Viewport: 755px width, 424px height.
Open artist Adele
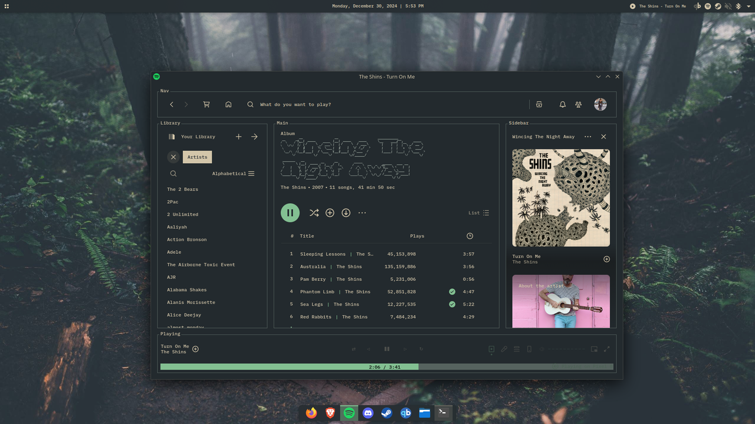174,252
